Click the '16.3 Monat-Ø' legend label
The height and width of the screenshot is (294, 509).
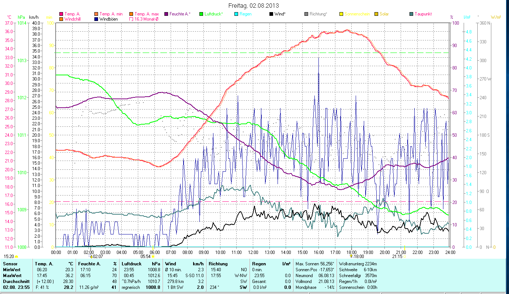(x=146, y=19)
